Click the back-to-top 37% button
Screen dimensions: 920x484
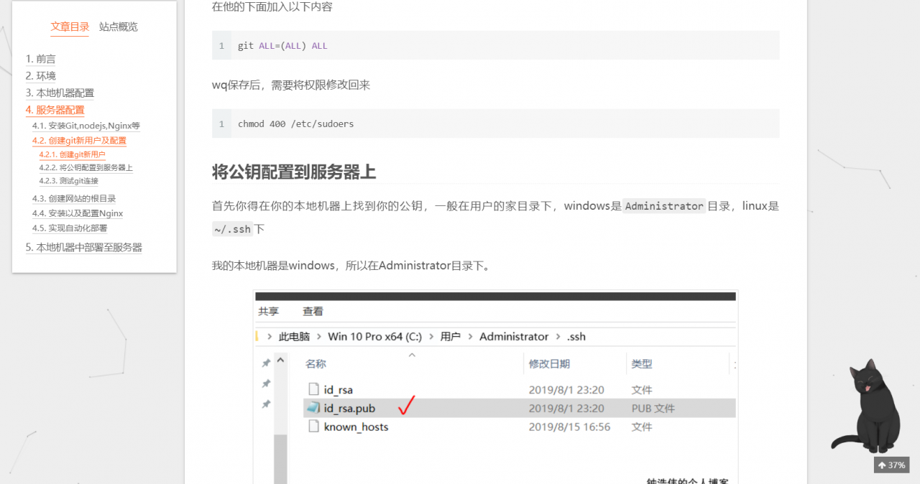coord(891,465)
